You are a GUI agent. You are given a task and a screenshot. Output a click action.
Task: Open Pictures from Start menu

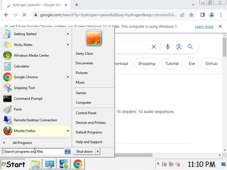coord(82,73)
